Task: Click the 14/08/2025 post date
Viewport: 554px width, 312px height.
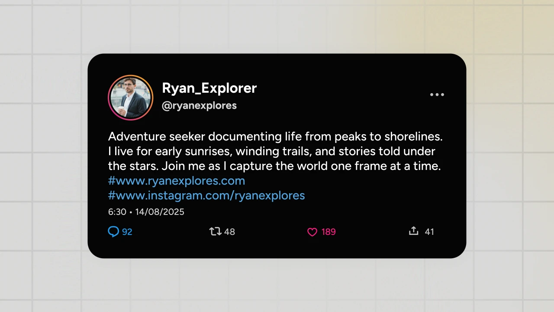Action: click(x=160, y=212)
